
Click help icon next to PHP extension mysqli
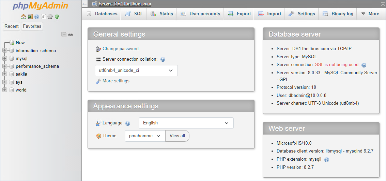click(327, 160)
